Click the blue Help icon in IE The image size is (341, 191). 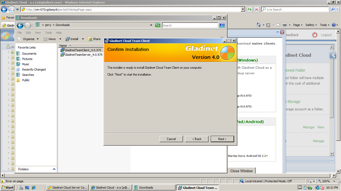tap(334, 25)
